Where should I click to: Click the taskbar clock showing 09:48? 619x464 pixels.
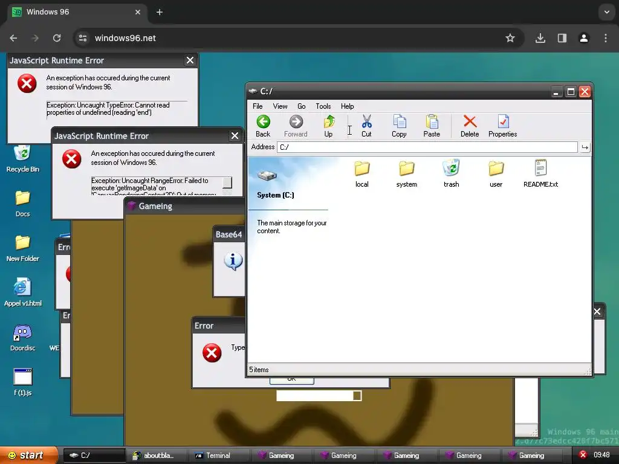(x=601, y=455)
